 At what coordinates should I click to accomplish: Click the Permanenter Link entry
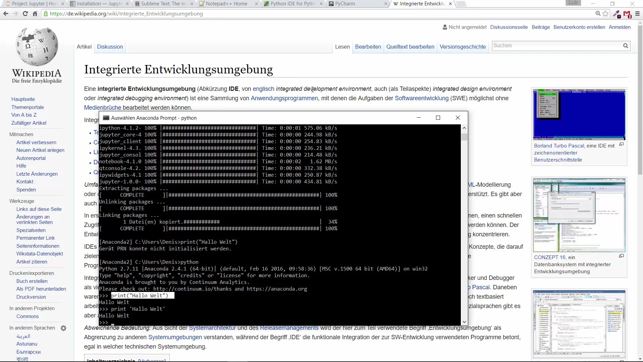click(x=35, y=238)
